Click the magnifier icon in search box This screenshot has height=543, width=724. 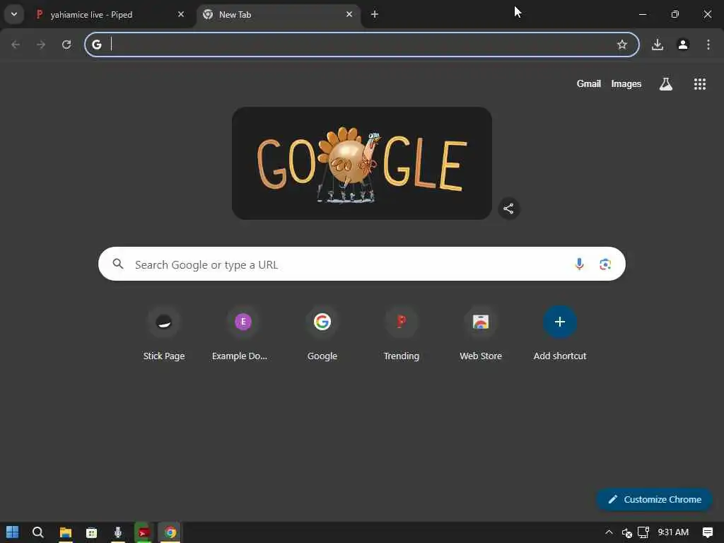click(x=118, y=264)
